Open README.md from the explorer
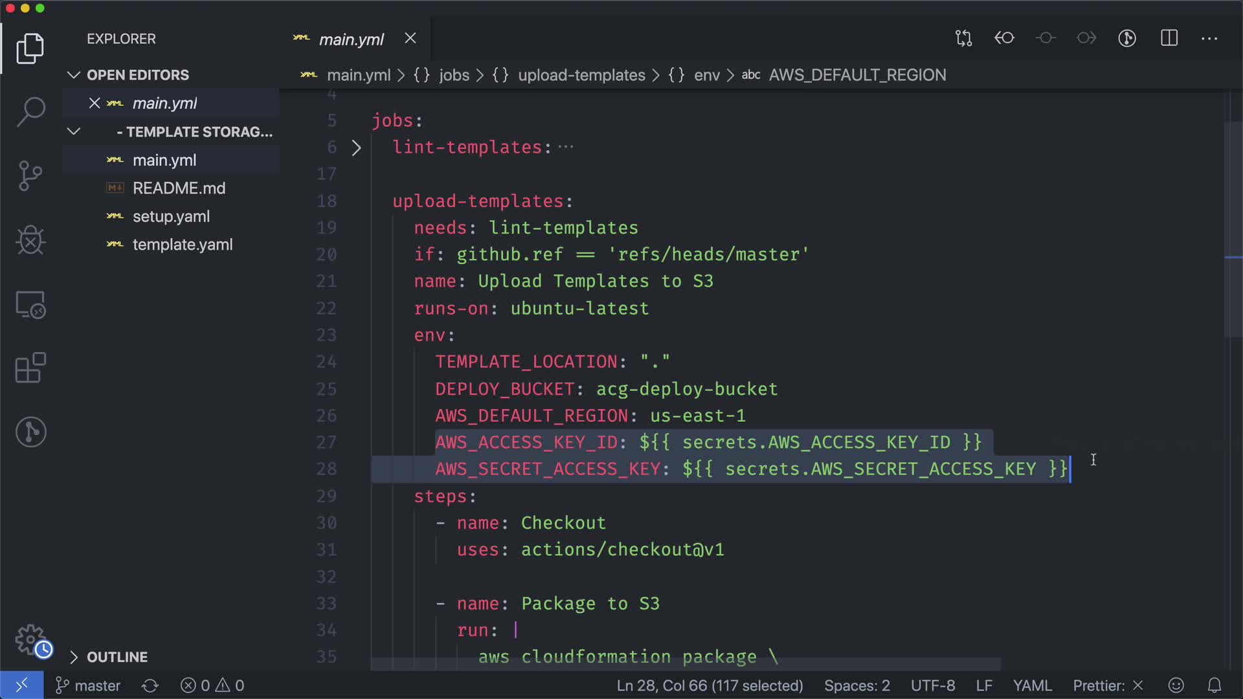 (179, 188)
